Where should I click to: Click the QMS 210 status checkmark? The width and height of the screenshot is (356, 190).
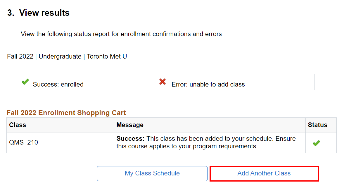[316, 143]
